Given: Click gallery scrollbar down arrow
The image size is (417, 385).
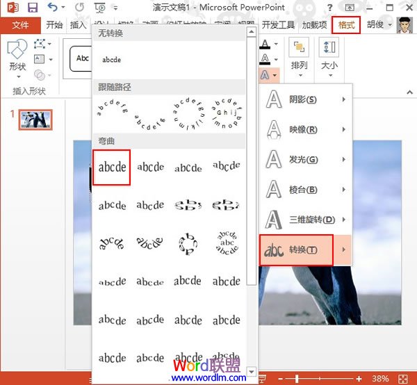Looking at the screenshot, I should click(x=252, y=371).
